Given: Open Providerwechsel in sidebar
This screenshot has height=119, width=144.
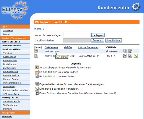Looking at the screenshot, I should tap(11, 75).
